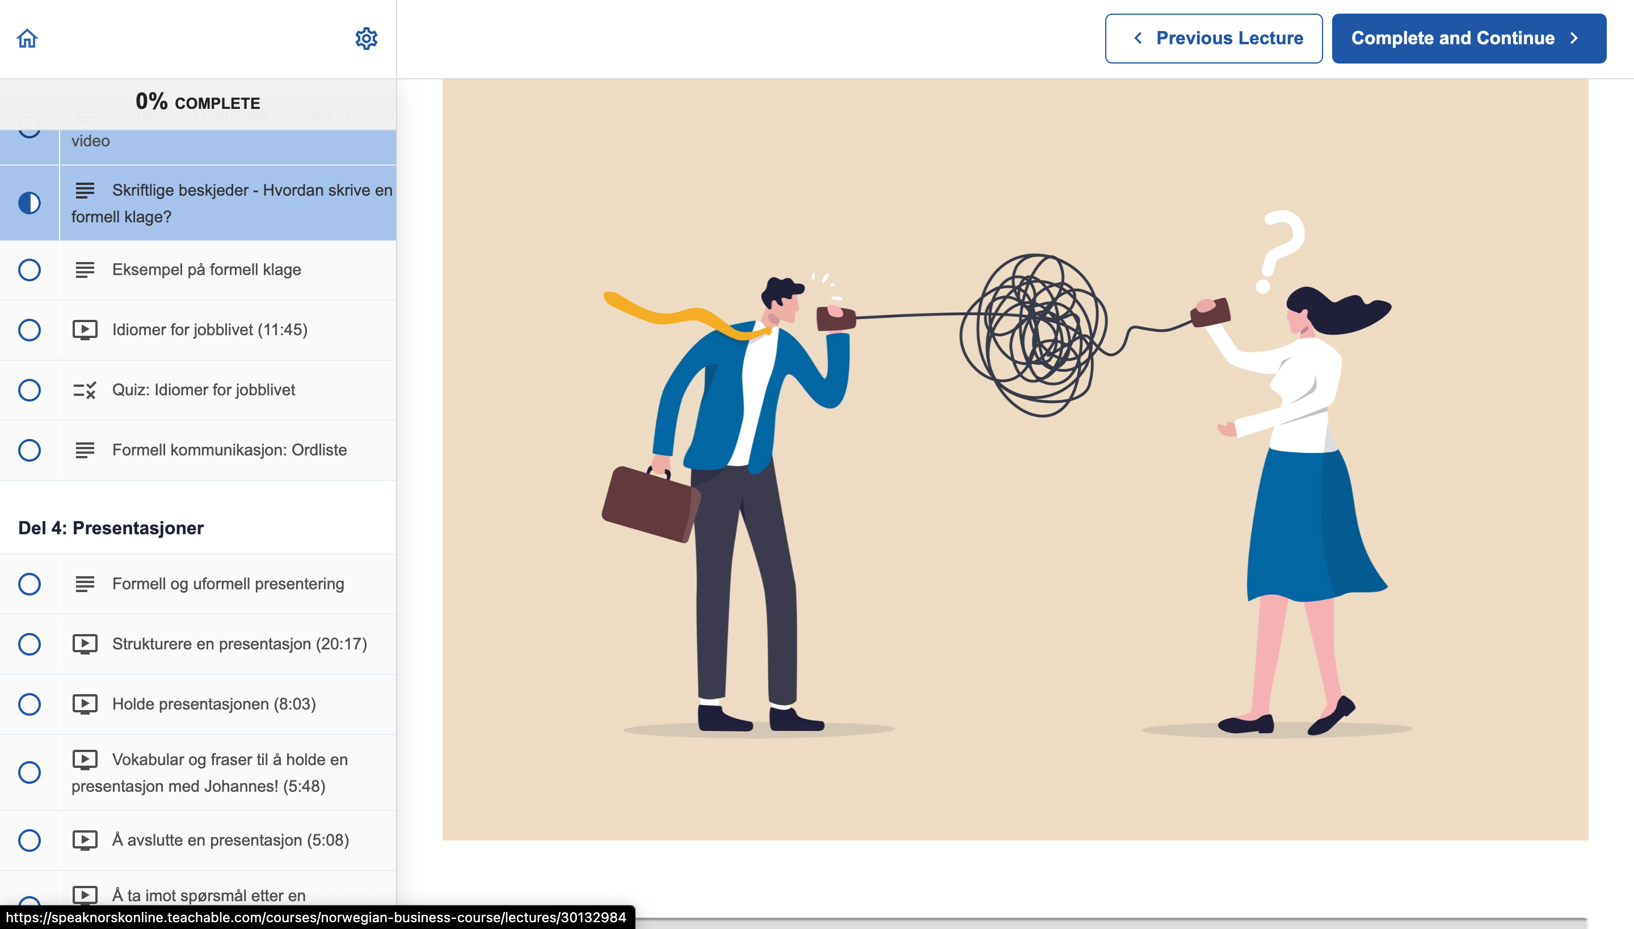
Task: Toggle completion circle for Å avslutte en presentasjon
Action: pos(30,841)
